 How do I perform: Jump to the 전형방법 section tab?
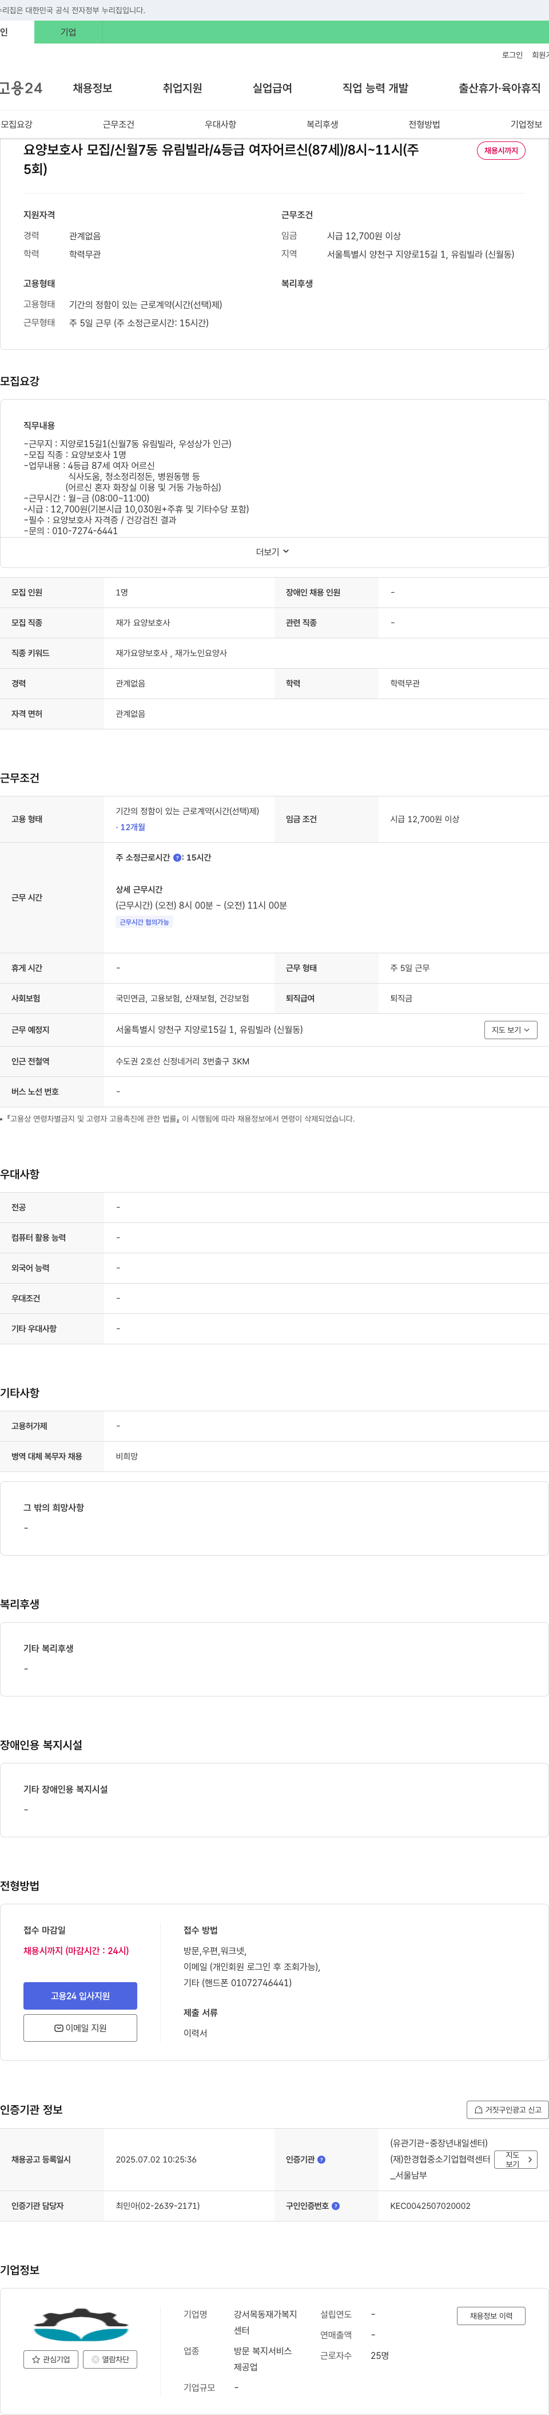(x=424, y=125)
